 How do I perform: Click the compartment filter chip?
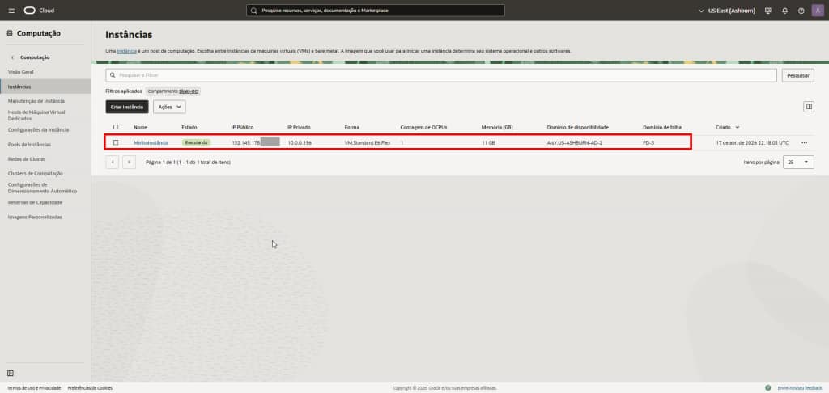coord(173,91)
